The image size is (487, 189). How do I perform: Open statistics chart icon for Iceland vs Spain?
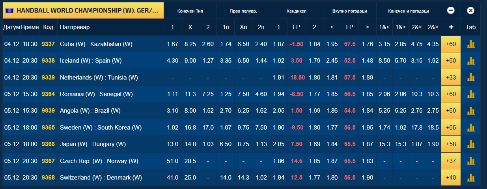(470, 61)
